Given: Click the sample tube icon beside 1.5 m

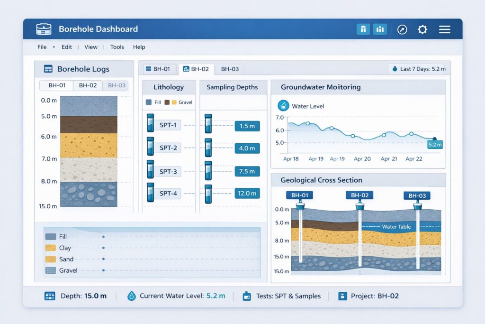Looking at the screenshot, I should (208, 124).
